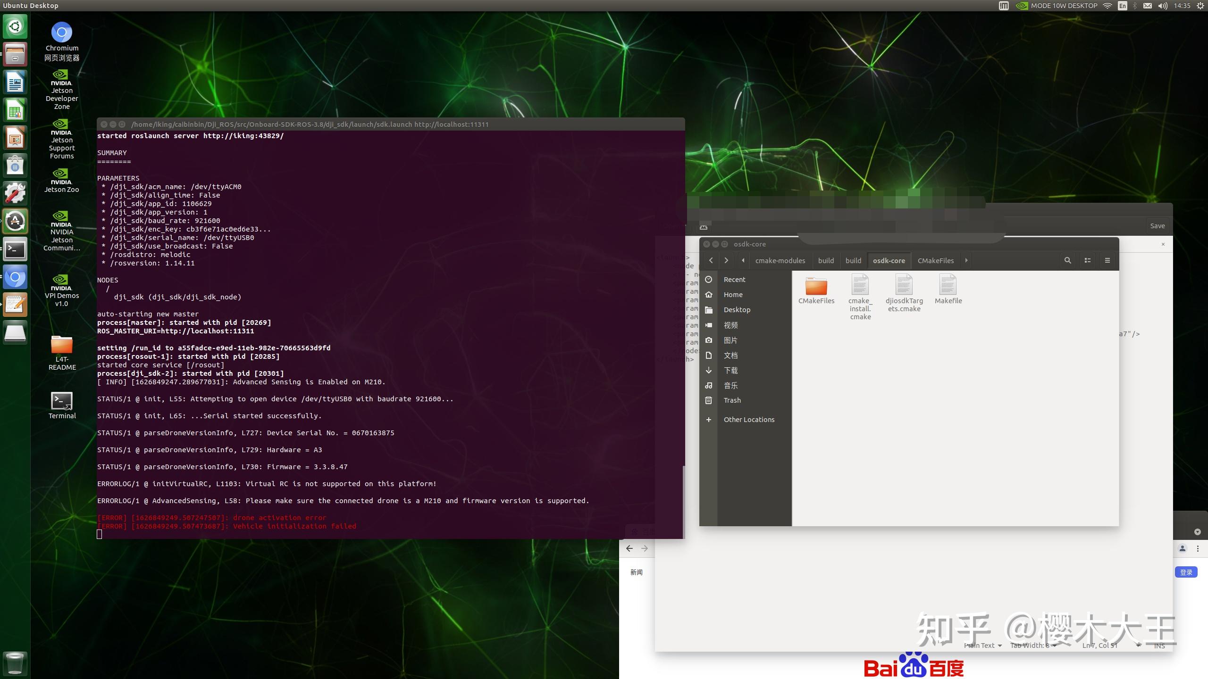Screen dimensions: 1208x679
Task: Switch to cmake-modules path segment
Action: click(x=780, y=260)
